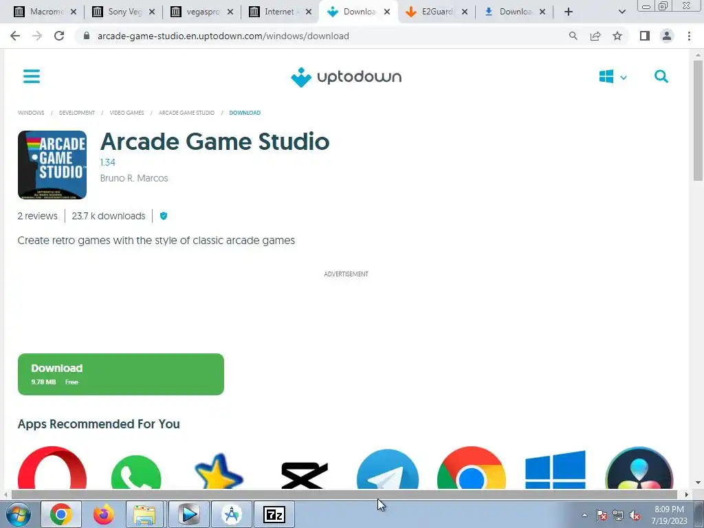Open the Uptodown hamburger menu
This screenshot has width=704, height=528.
click(32, 76)
